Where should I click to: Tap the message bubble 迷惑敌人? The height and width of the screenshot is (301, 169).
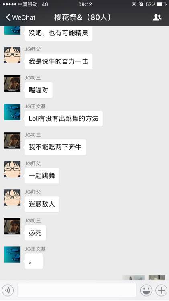42,204
